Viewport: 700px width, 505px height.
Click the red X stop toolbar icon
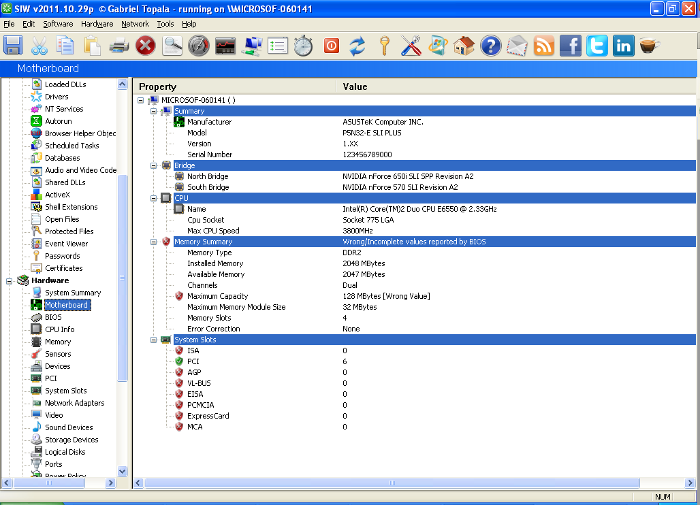[x=146, y=46]
